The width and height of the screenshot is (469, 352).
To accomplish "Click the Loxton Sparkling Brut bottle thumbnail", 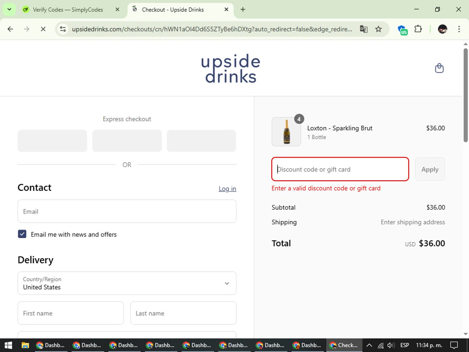I will [286, 132].
